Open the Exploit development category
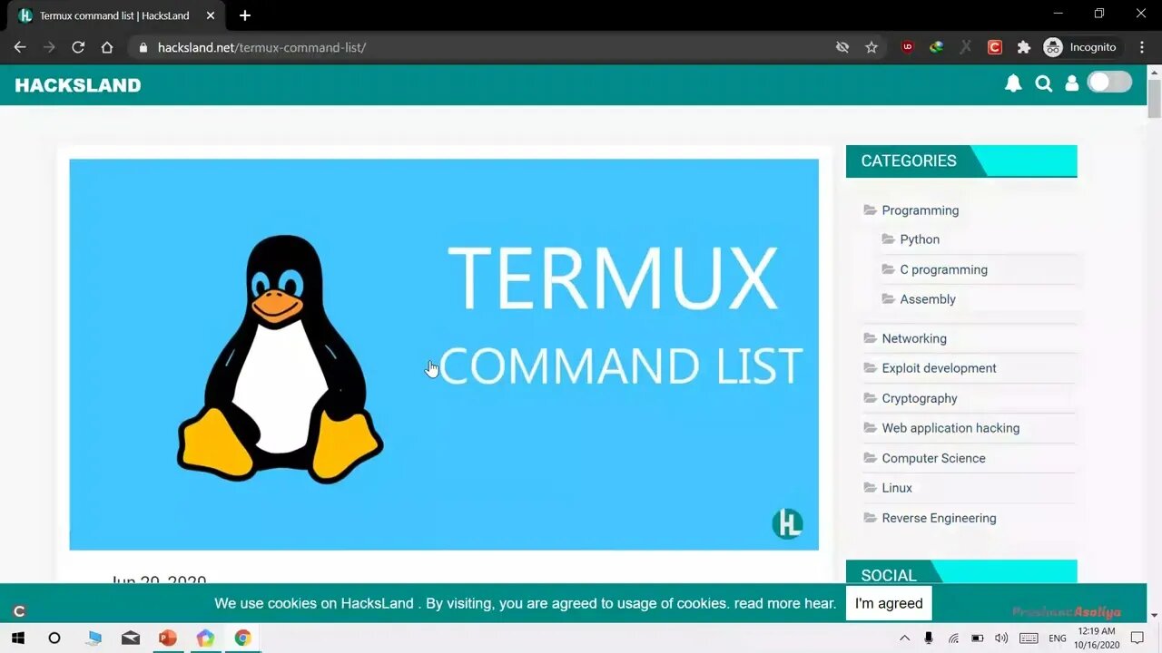 (939, 368)
